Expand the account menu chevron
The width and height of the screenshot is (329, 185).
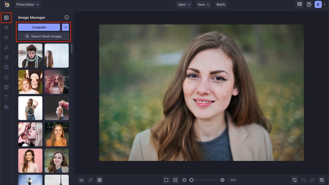click(324, 5)
